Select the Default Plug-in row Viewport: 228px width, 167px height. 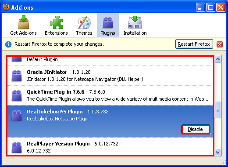110,61
